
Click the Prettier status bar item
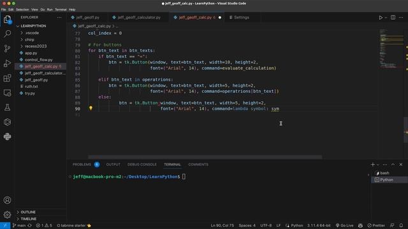pyautogui.click(x=376, y=225)
